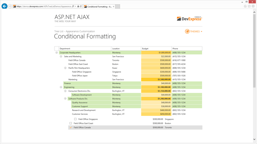Collapse the Corporate Headquarters node
The width and height of the screenshot is (257, 144).
pos(57,53)
